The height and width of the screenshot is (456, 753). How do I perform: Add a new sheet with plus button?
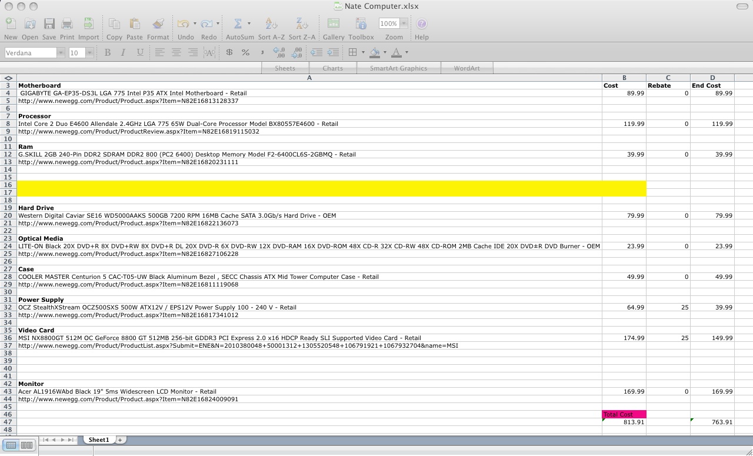point(120,440)
